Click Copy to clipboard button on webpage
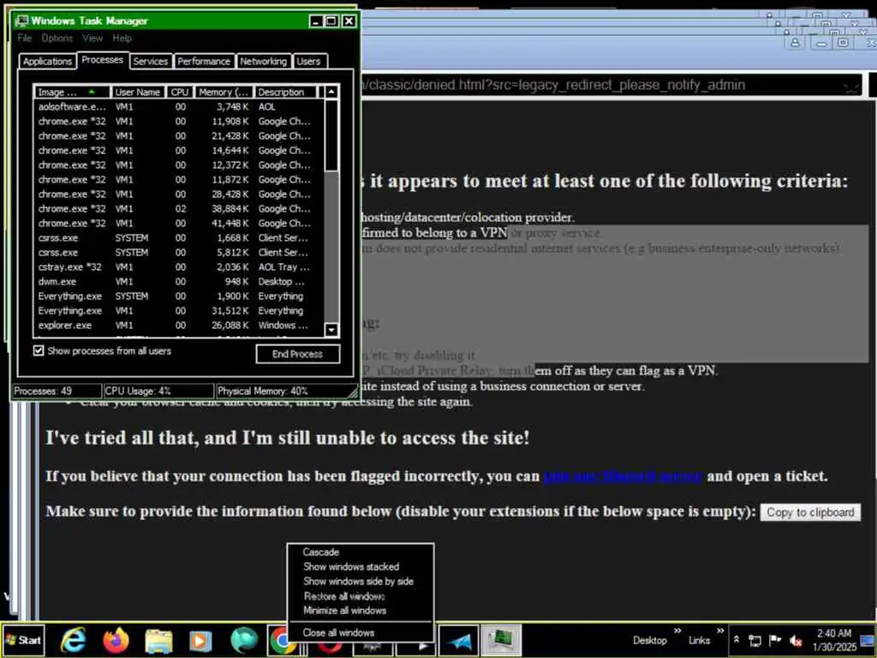 tap(810, 512)
